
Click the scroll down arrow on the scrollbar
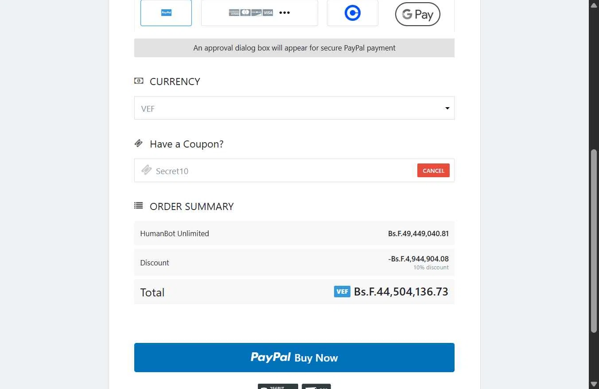pyautogui.click(x=594, y=384)
